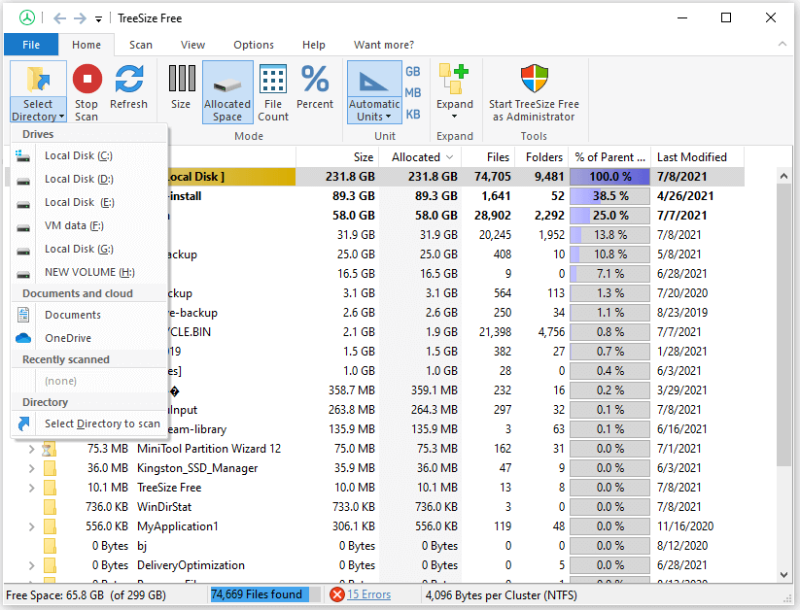Start TreeSize Free as Administrator

point(535,92)
